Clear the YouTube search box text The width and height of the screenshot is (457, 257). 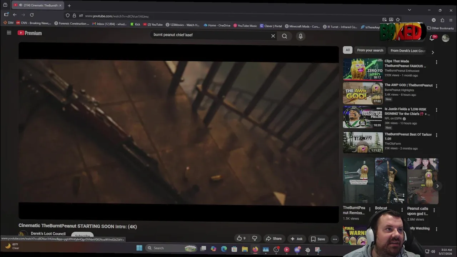click(x=273, y=36)
